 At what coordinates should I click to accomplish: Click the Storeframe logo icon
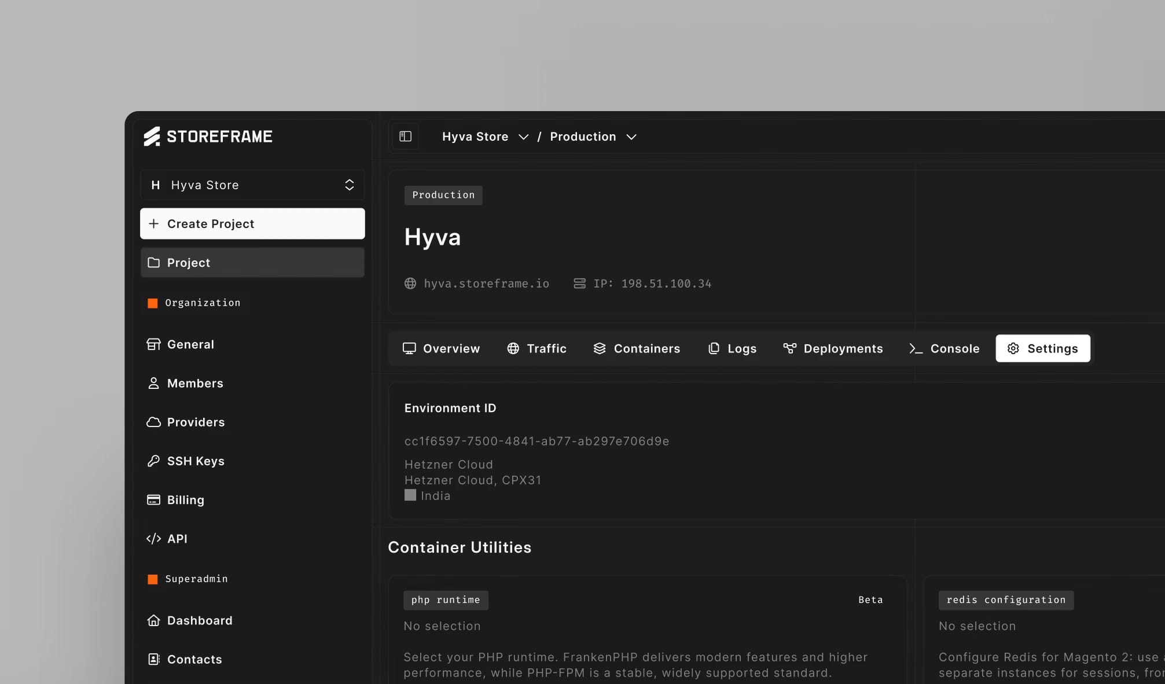click(x=152, y=137)
